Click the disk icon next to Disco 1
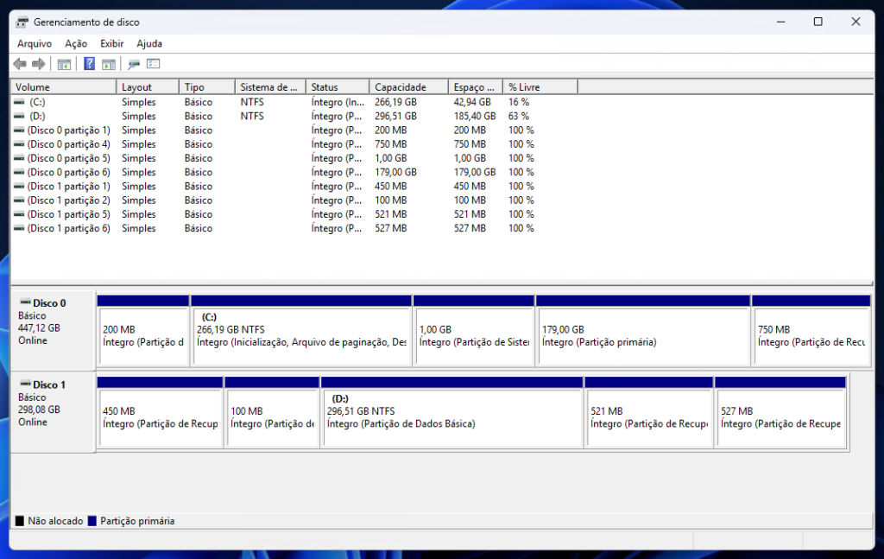 (25, 384)
